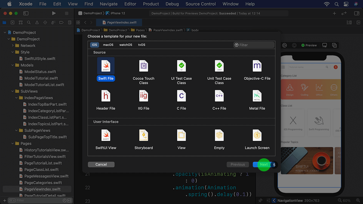Collapse the Pages folder in navigator

tap(13, 143)
